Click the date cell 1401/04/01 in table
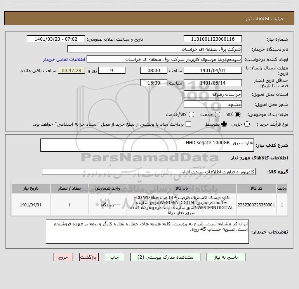This screenshot has height=289, width=299. point(31,205)
